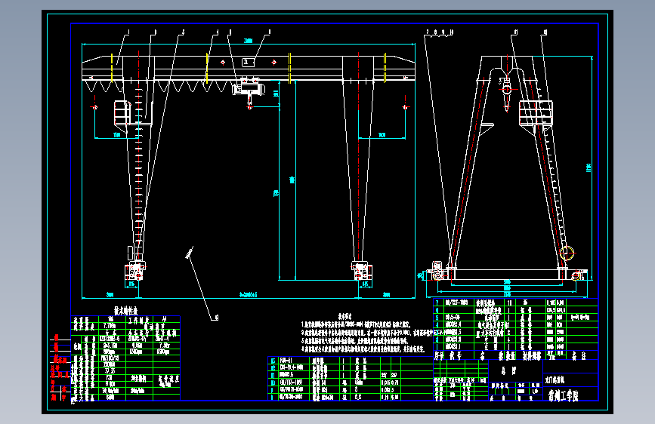Select the left leg wheel assembly, front view
This screenshot has height=424, width=655.
click(x=135, y=271)
